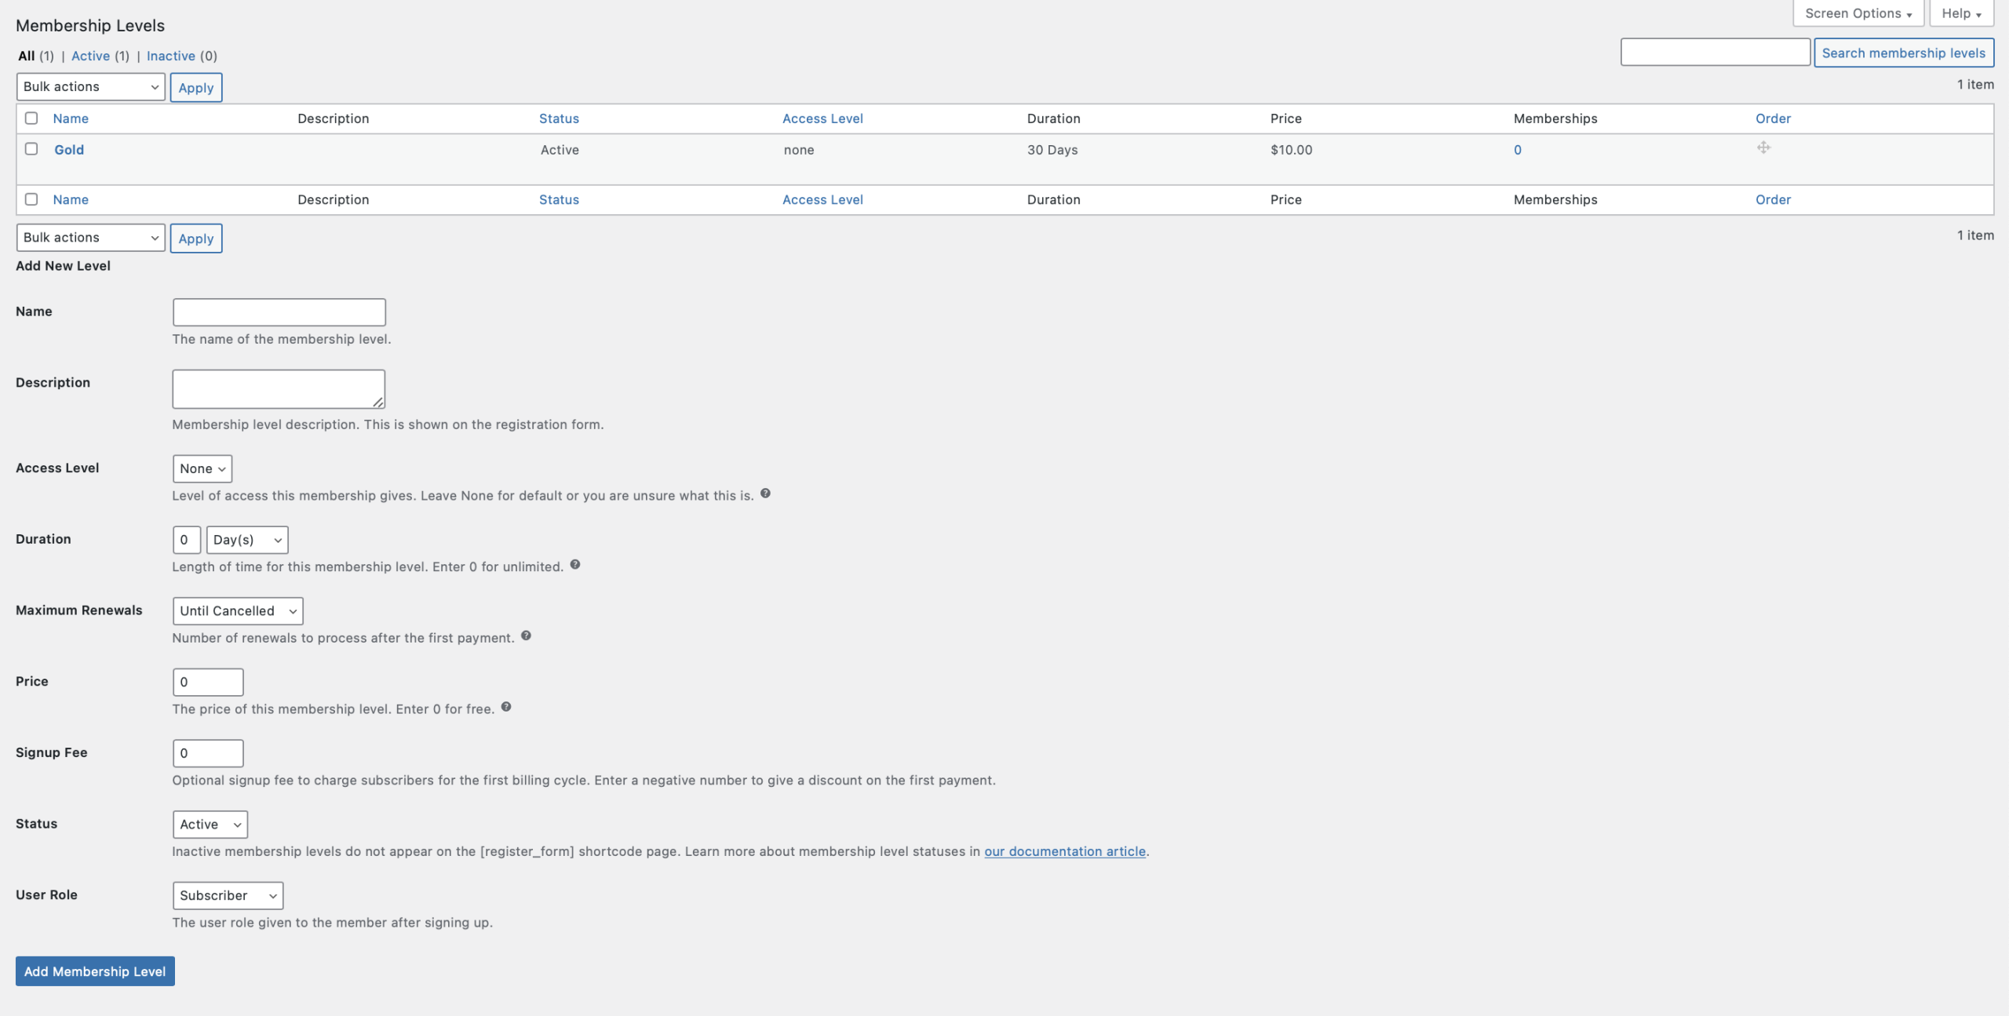The width and height of the screenshot is (2009, 1016).
Task: Open our documentation article link
Action: tap(1065, 851)
